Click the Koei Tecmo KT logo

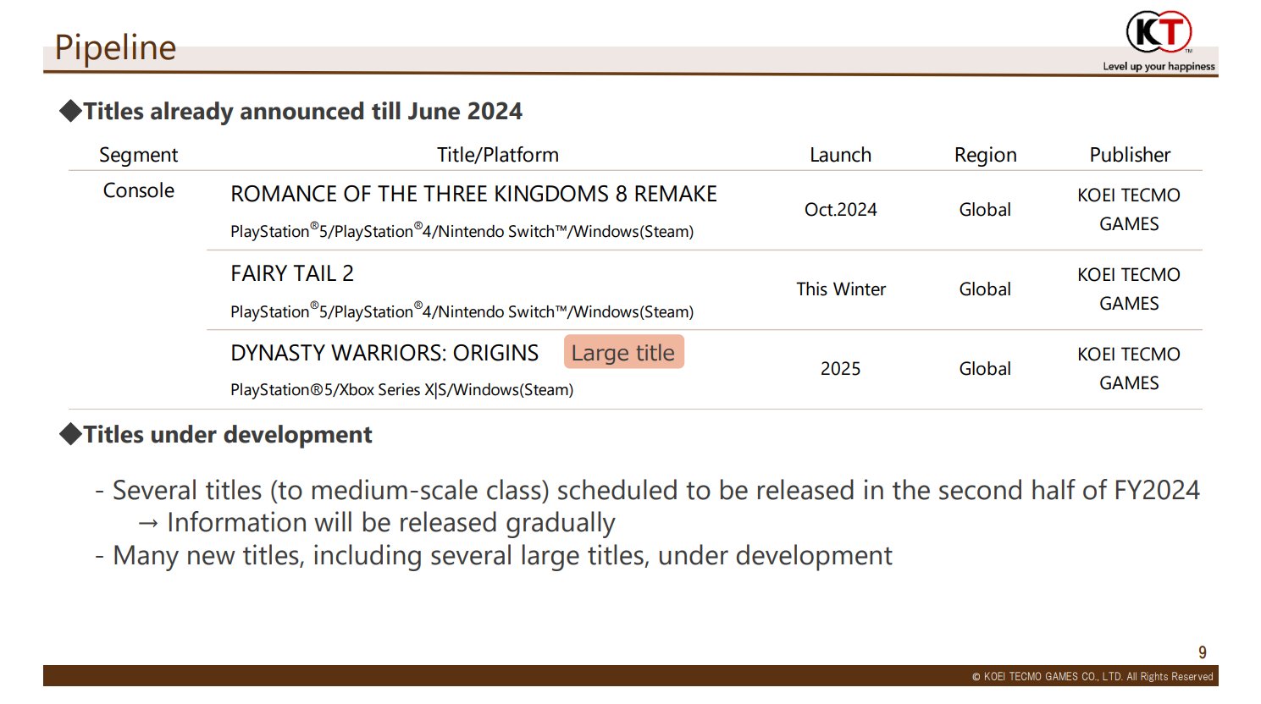click(x=1159, y=32)
